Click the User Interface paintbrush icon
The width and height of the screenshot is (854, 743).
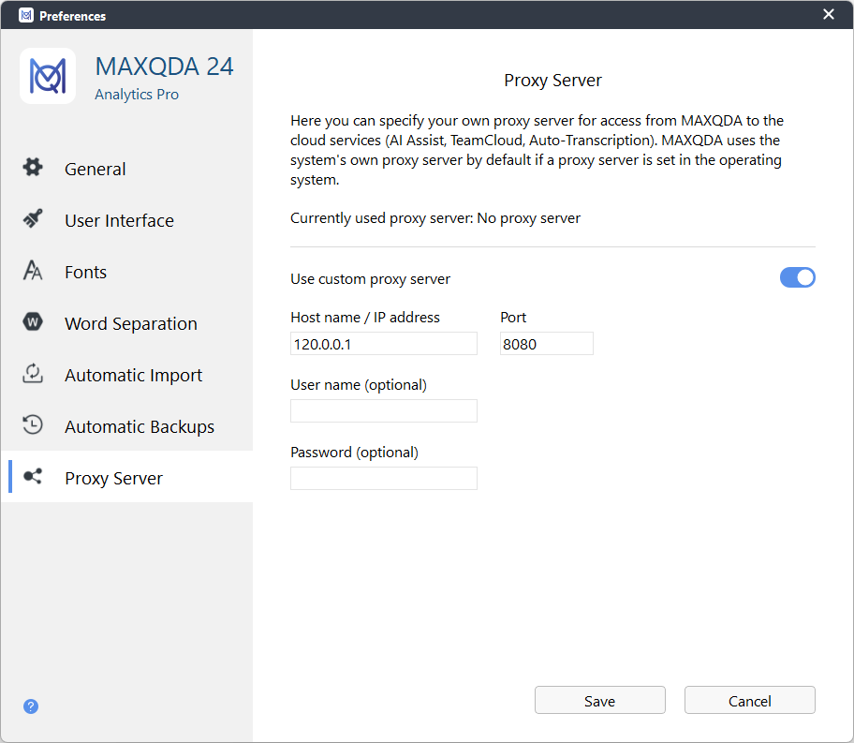(33, 218)
